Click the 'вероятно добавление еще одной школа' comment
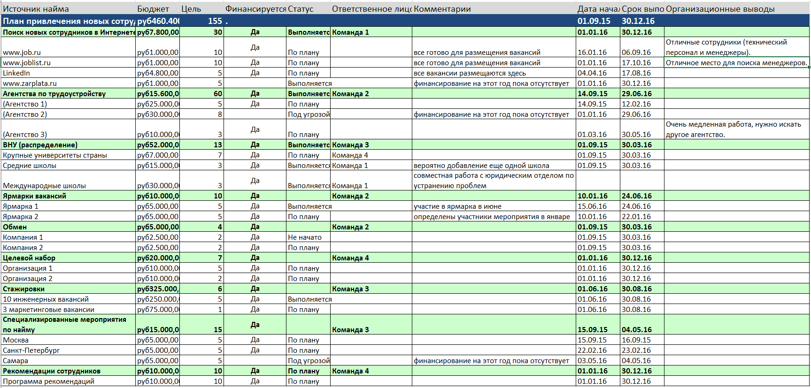 pyautogui.click(x=494, y=165)
